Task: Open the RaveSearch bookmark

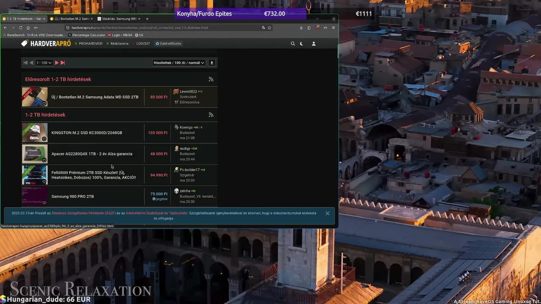Action: 14,35
